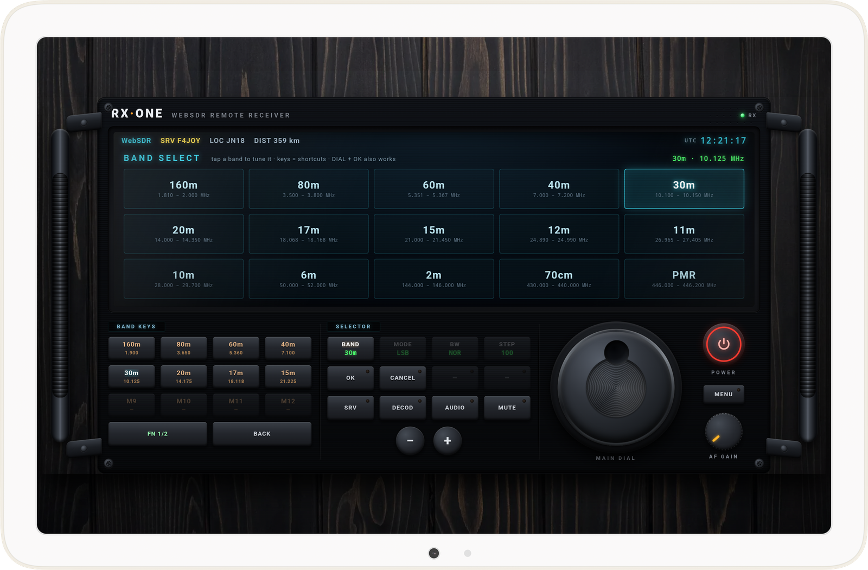Viewport: 868px width, 570px height.
Task: Tune to the 20m band tile
Action: (183, 233)
